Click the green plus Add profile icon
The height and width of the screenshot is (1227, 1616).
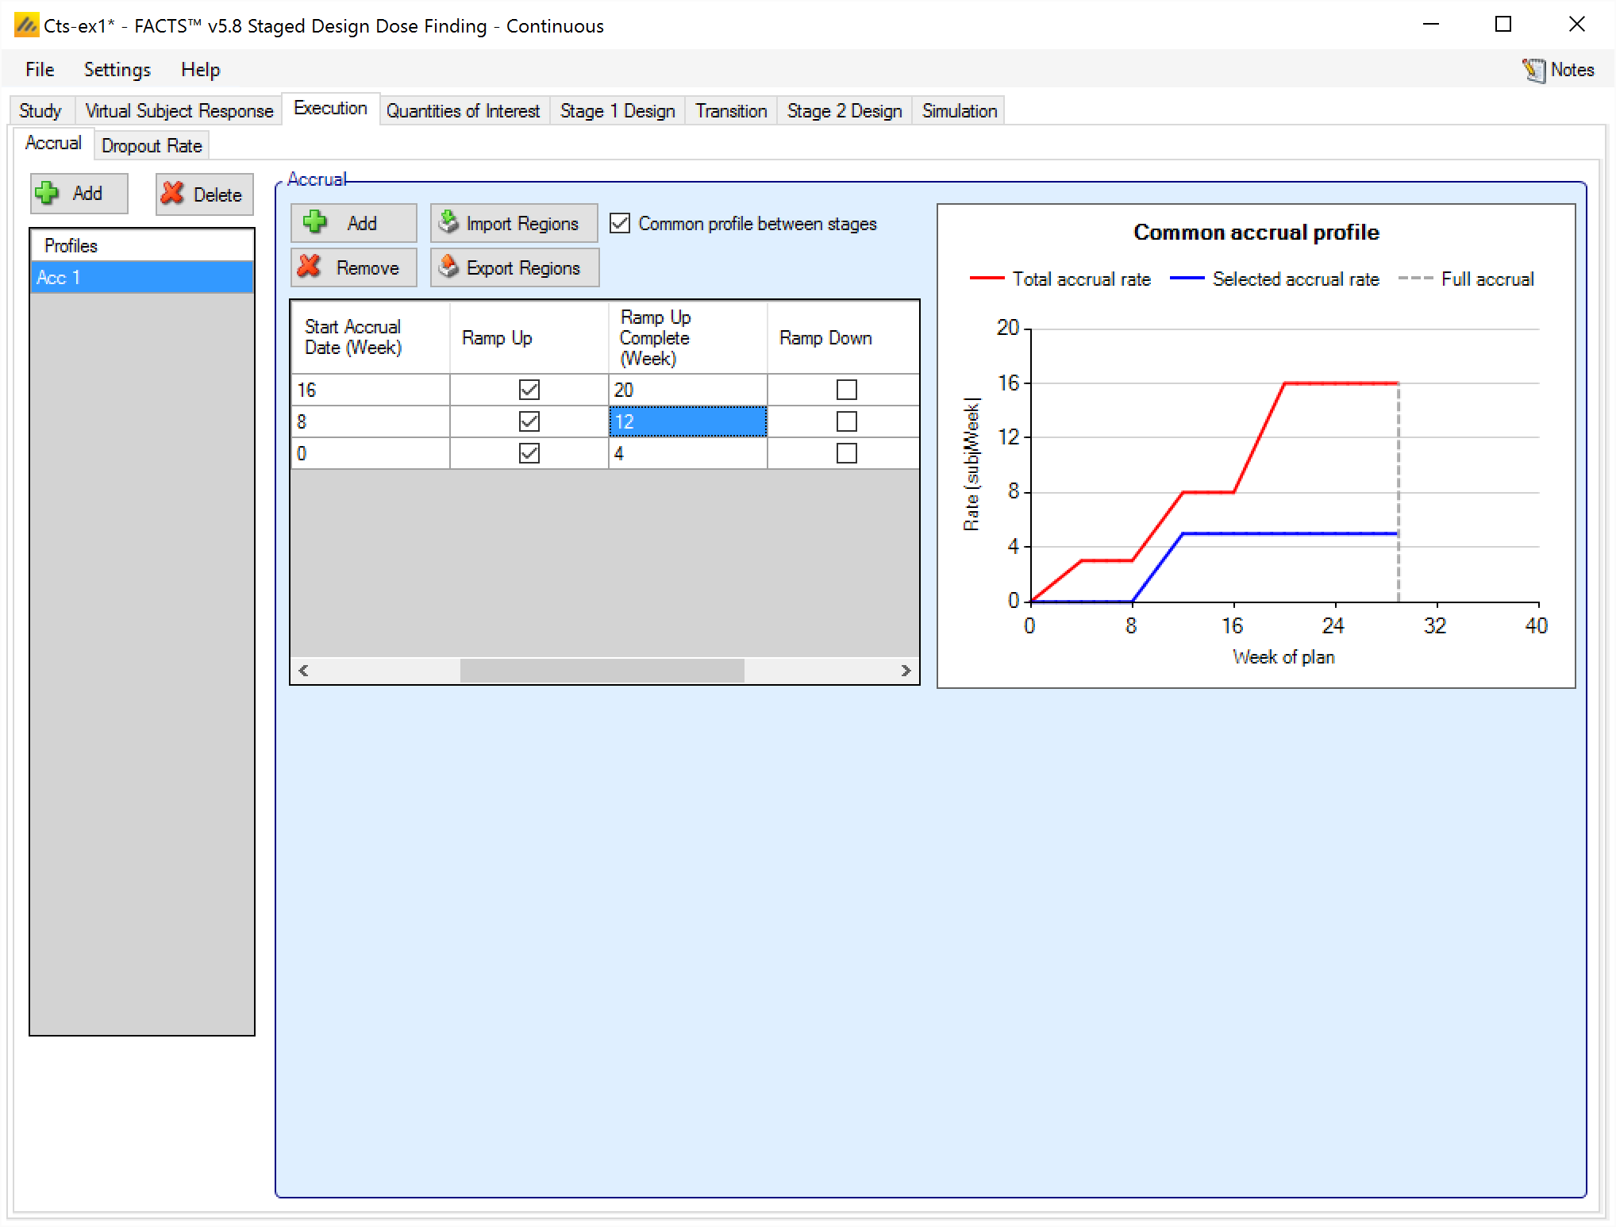click(48, 193)
